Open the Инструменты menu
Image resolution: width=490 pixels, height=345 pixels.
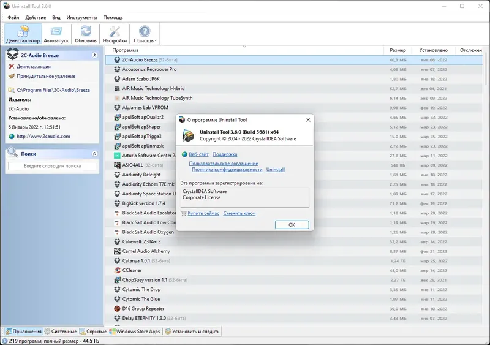(81, 18)
